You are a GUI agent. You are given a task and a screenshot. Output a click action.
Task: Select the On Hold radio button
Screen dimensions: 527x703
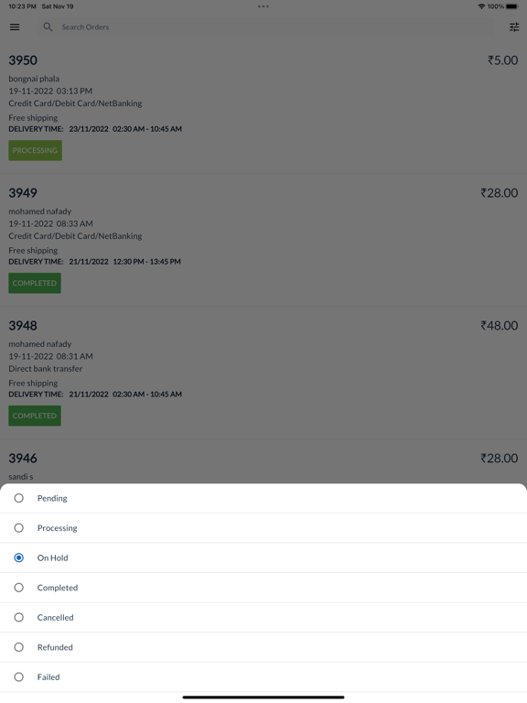pos(19,557)
